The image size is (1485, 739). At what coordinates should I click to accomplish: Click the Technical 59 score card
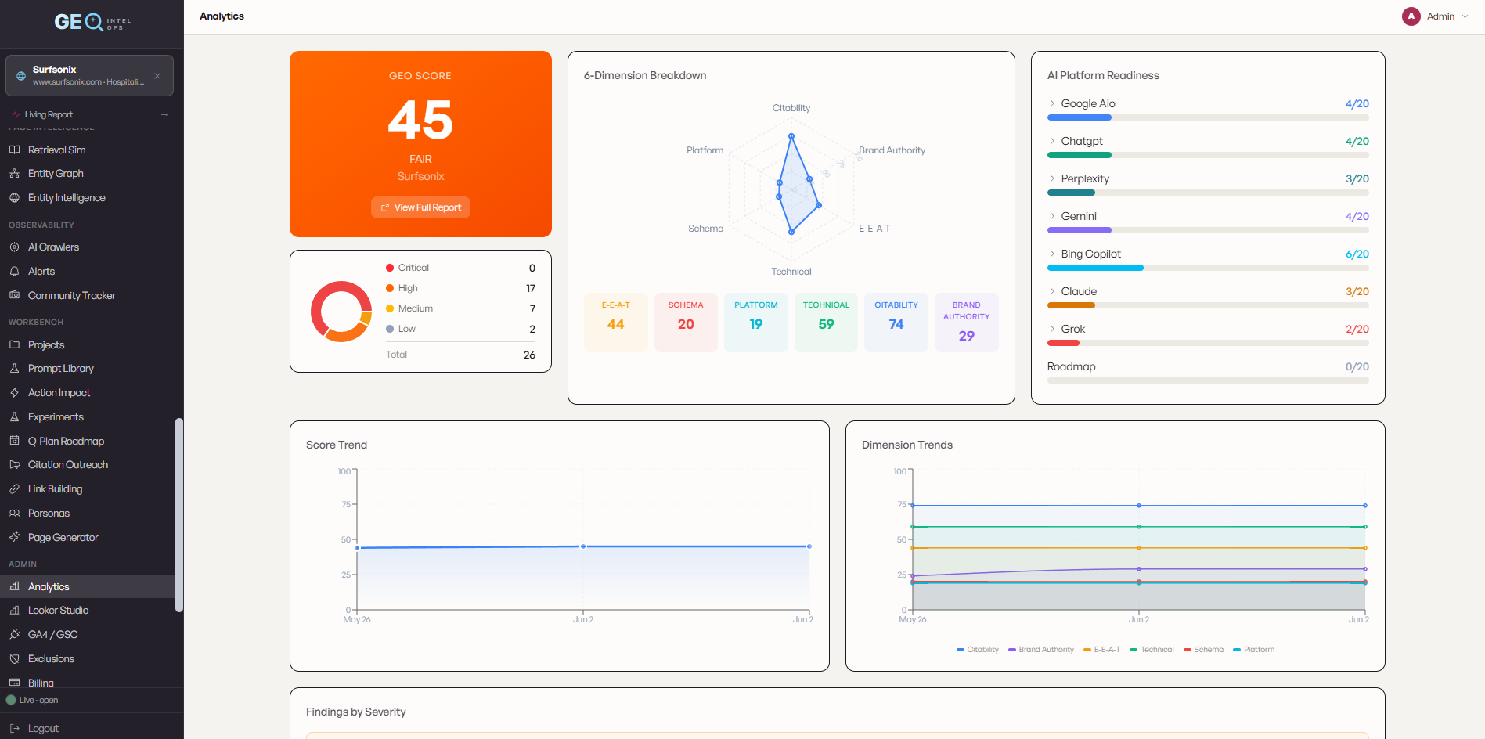826,323
